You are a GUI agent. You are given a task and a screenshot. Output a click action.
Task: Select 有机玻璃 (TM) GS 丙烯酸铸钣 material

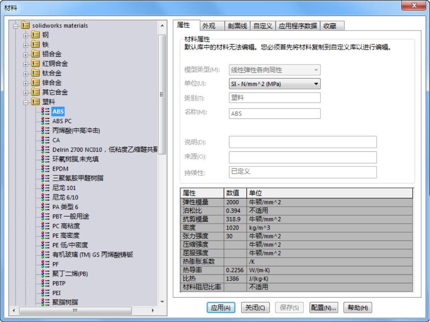click(x=93, y=255)
